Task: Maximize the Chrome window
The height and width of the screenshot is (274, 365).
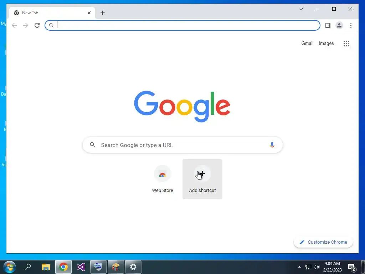Action: (334, 9)
